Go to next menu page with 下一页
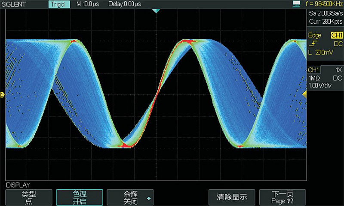 point(283,197)
